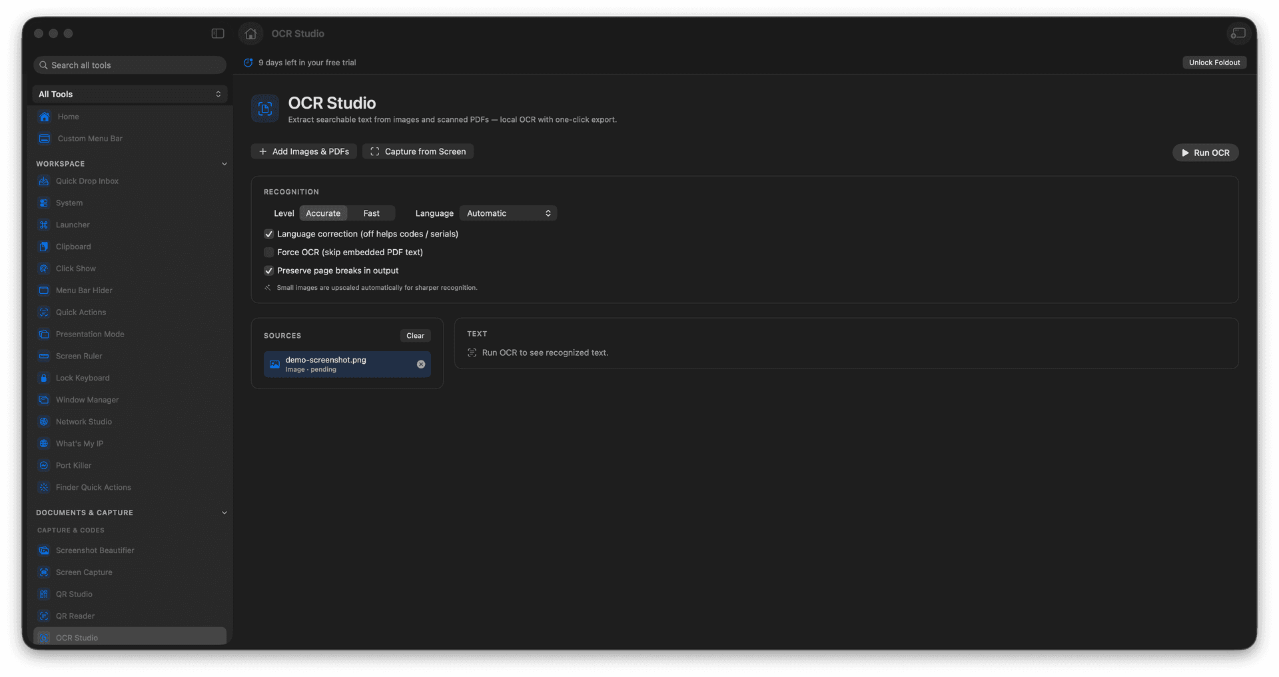
Task: Open Screenshot Beautifier icon
Action: click(44, 550)
